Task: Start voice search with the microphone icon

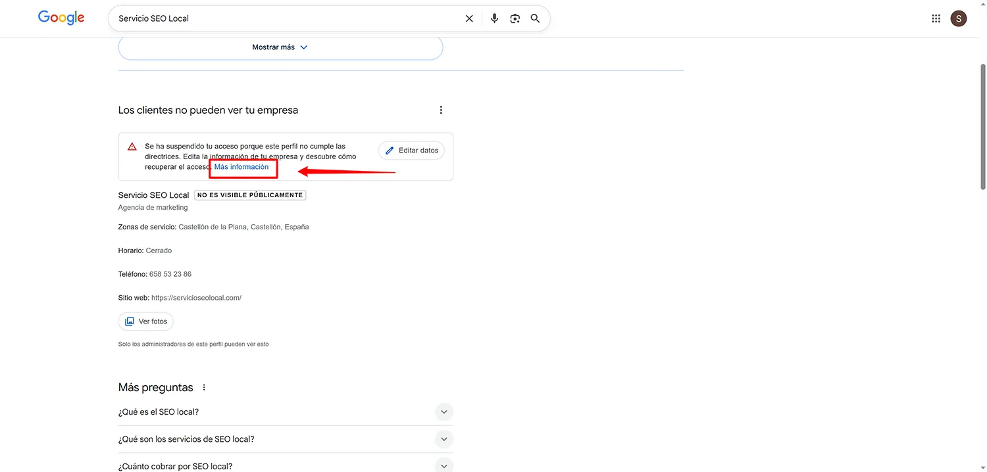Action: [x=494, y=18]
